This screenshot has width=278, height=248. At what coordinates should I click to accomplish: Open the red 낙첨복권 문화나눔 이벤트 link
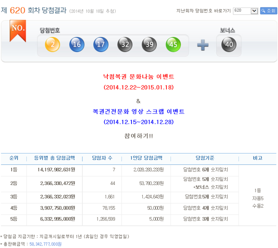pyautogui.click(x=139, y=77)
